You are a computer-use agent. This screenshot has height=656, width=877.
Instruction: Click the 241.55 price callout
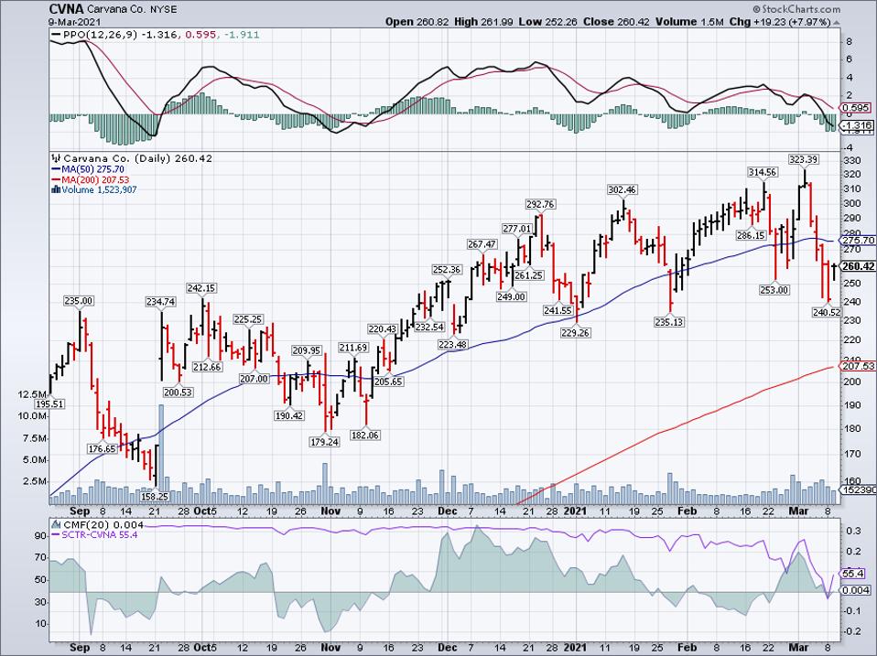[x=558, y=310]
